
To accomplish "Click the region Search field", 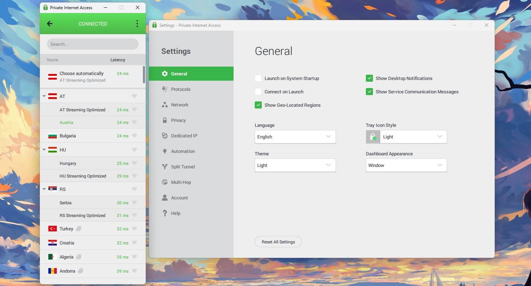I will click(93, 44).
